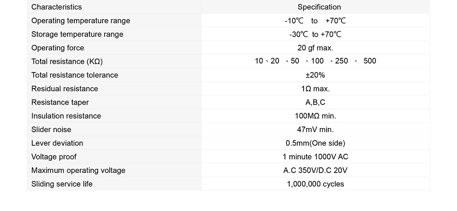Select the Total resistance tolerance label
Viewport: 457px width, 211px height.
pos(75,75)
